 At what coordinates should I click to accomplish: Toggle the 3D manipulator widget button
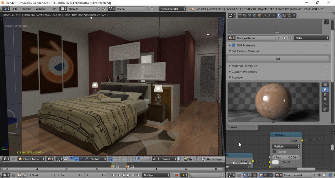click(72, 159)
